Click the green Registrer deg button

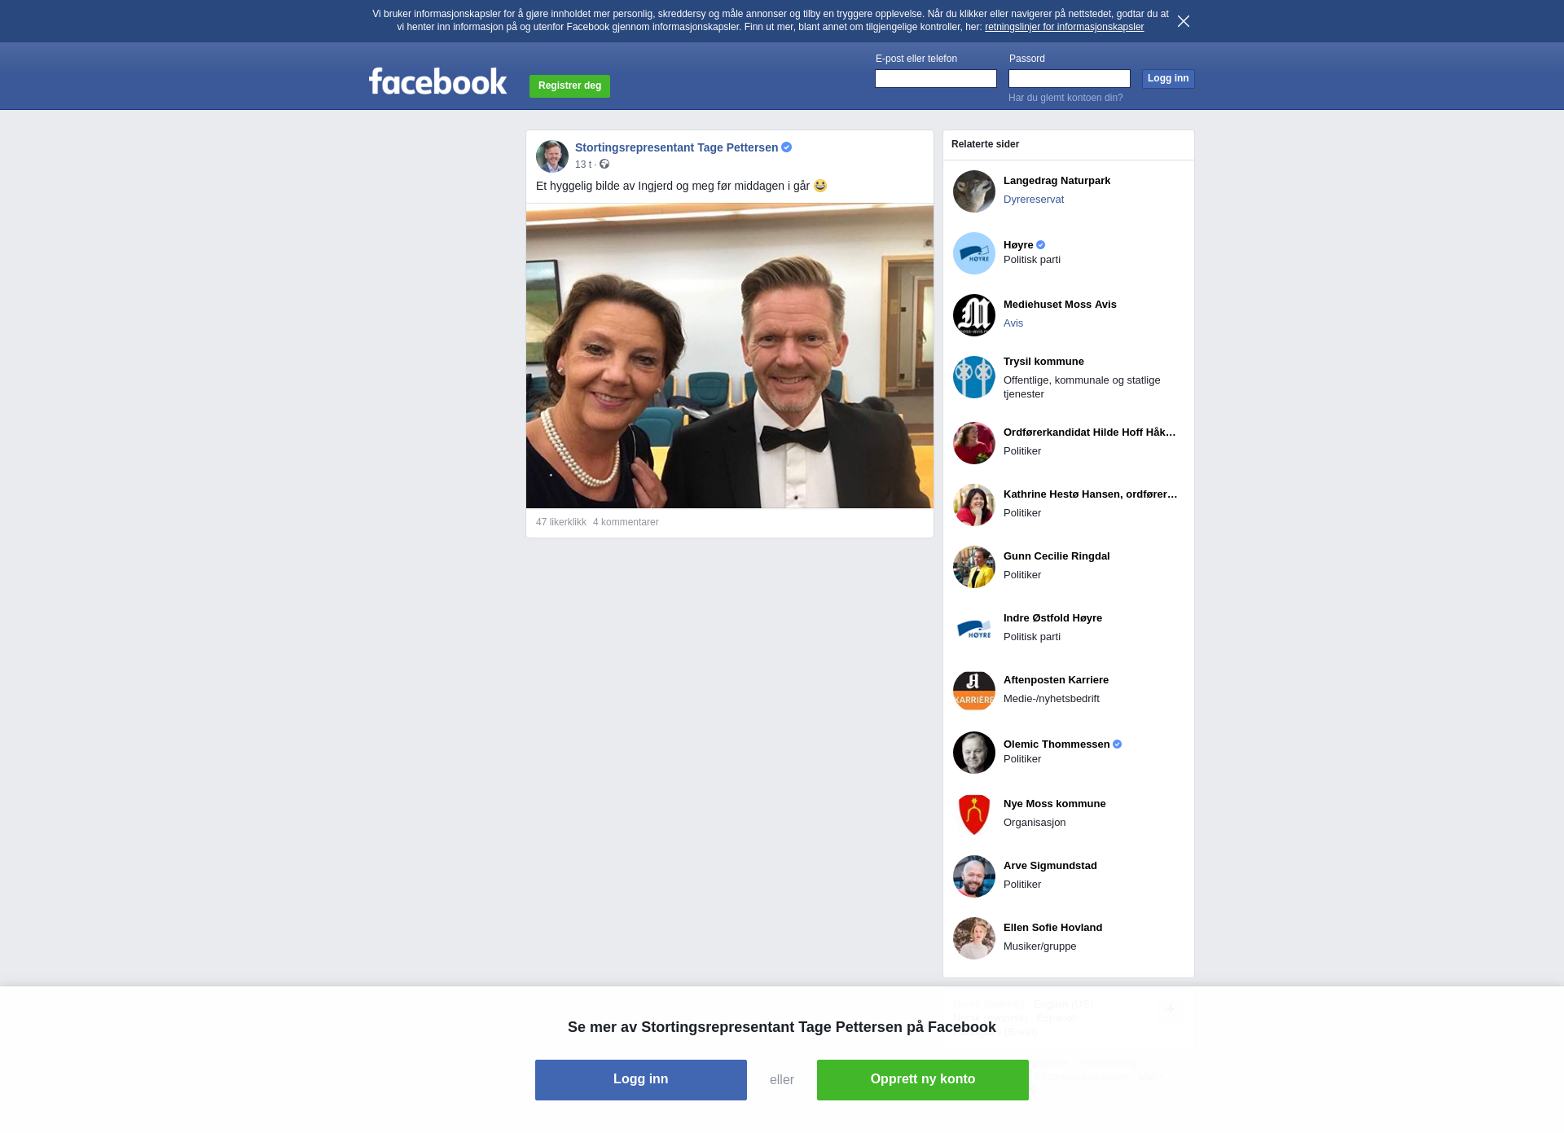569,86
